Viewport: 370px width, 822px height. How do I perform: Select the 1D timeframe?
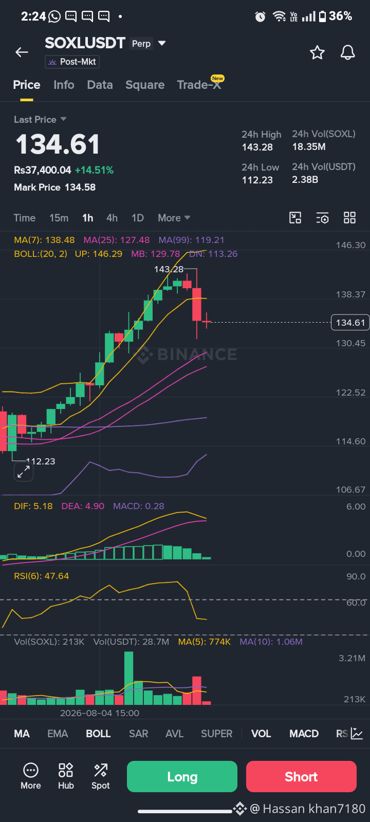[138, 218]
